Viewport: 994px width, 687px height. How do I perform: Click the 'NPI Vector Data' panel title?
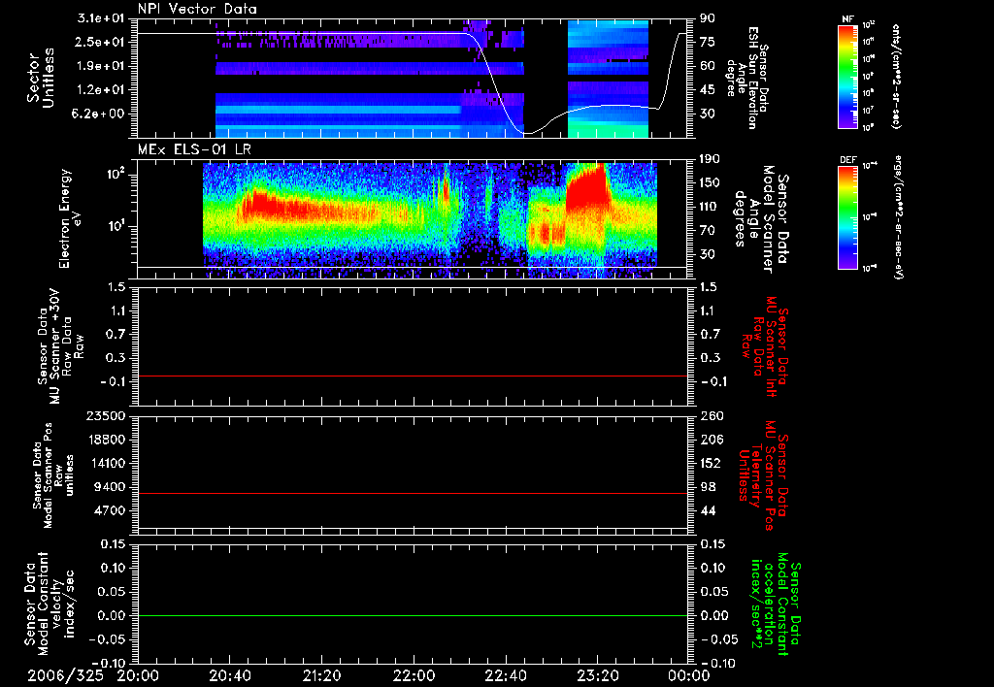pos(197,9)
